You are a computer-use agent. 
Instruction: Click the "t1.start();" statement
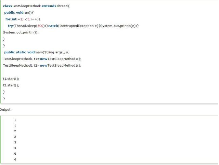tap(11, 79)
